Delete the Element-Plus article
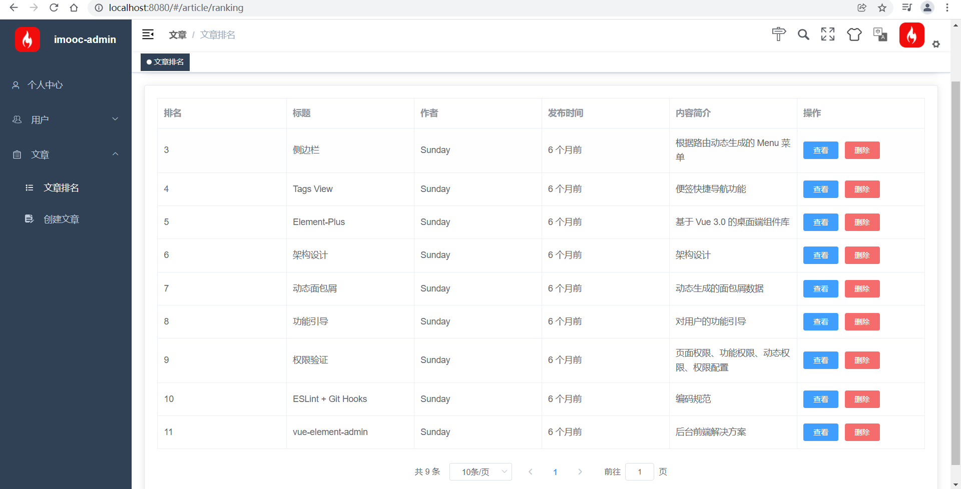The image size is (961, 489). point(862,222)
